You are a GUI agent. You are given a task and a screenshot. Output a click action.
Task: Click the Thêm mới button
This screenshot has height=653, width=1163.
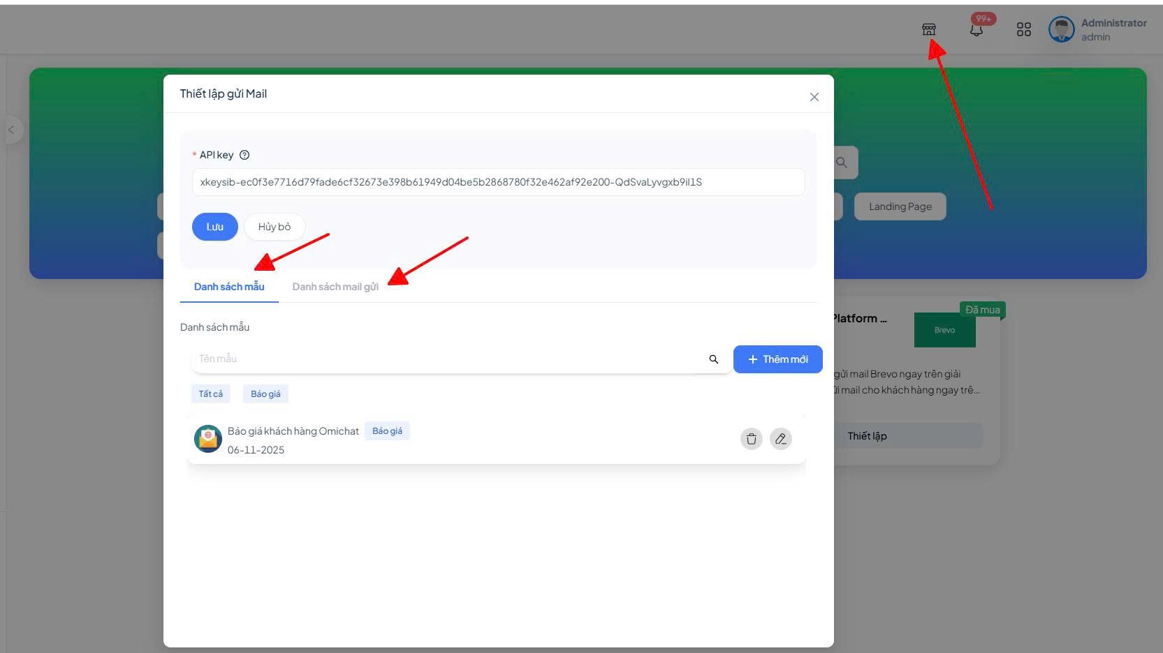(x=777, y=359)
